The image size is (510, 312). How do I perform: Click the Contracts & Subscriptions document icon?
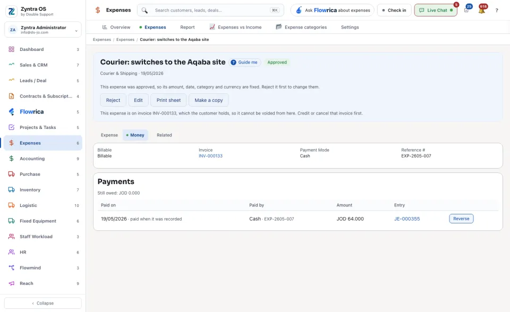[11, 96]
